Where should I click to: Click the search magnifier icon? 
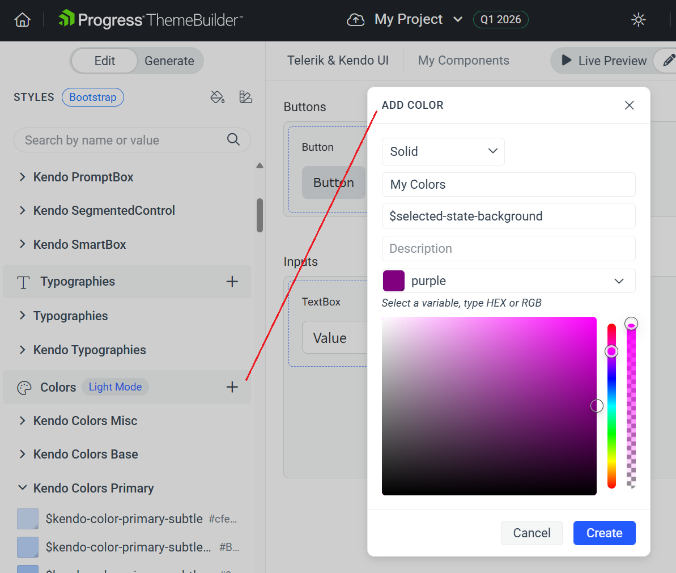pos(233,139)
